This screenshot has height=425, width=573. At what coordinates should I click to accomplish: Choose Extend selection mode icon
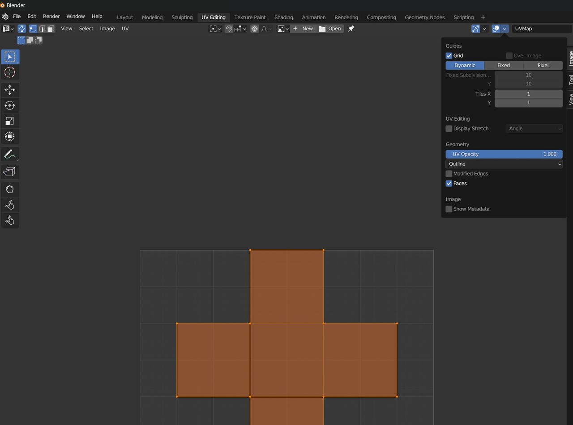[x=30, y=40]
